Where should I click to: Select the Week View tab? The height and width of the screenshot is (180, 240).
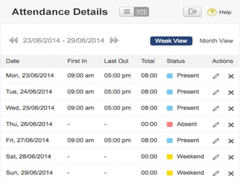(171, 41)
